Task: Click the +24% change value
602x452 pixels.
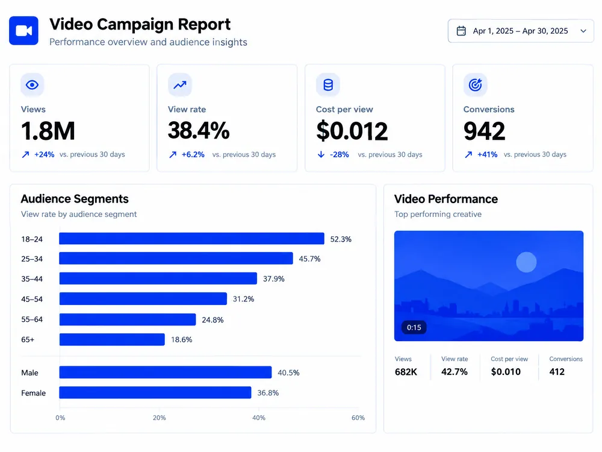Action: coord(44,154)
